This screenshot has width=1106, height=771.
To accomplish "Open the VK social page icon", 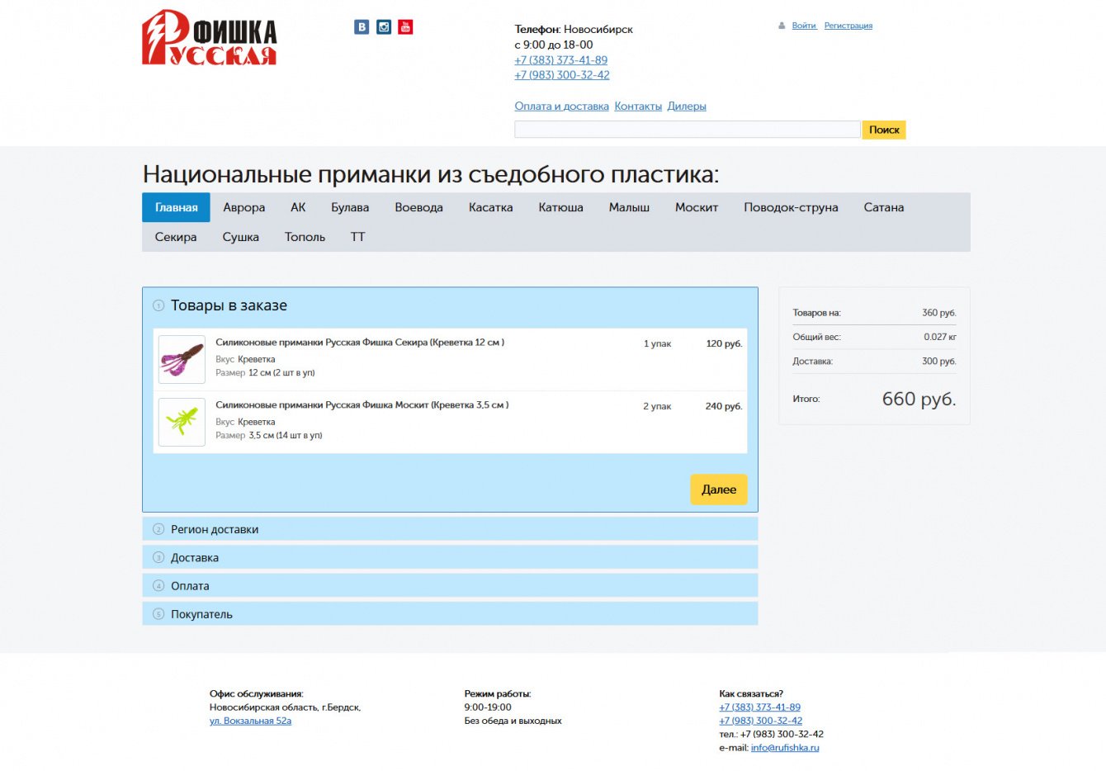I will coord(362,27).
